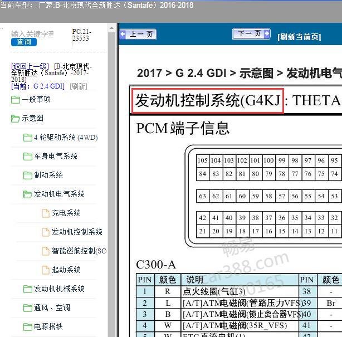342x337 pixels.
Task: Expand the 通风、空调 entry
Action: coord(52,308)
